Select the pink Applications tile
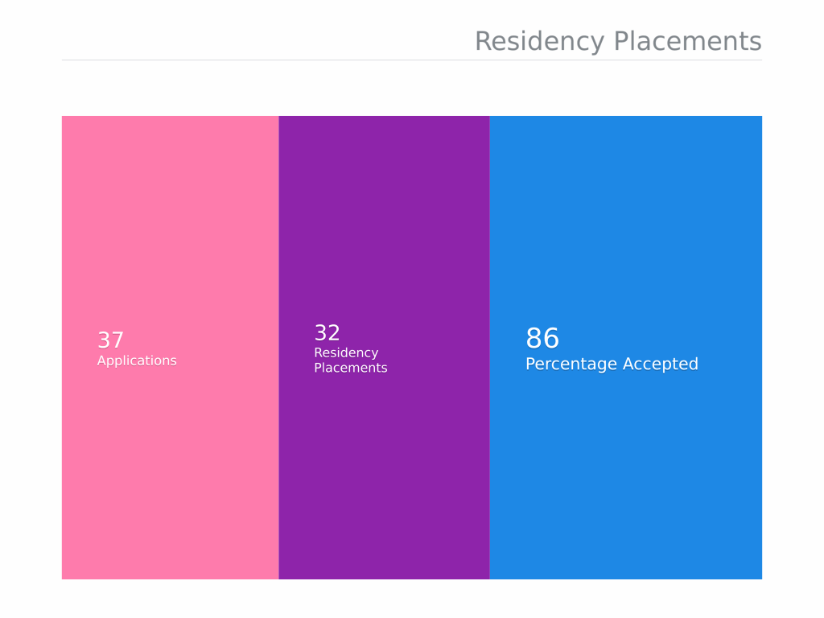The image size is (824, 618). coord(171,348)
